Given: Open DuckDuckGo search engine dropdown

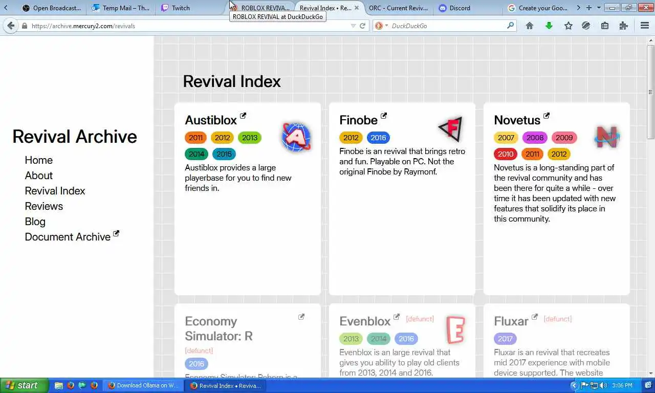Looking at the screenshot, I should point(381,26).
